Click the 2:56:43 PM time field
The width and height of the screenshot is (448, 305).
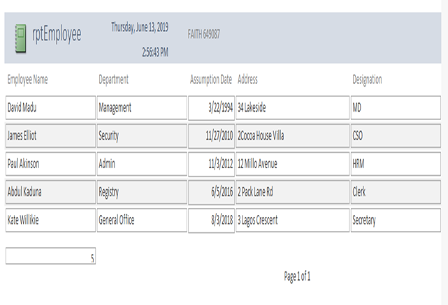pyautogui.click(x=155, y=52)
